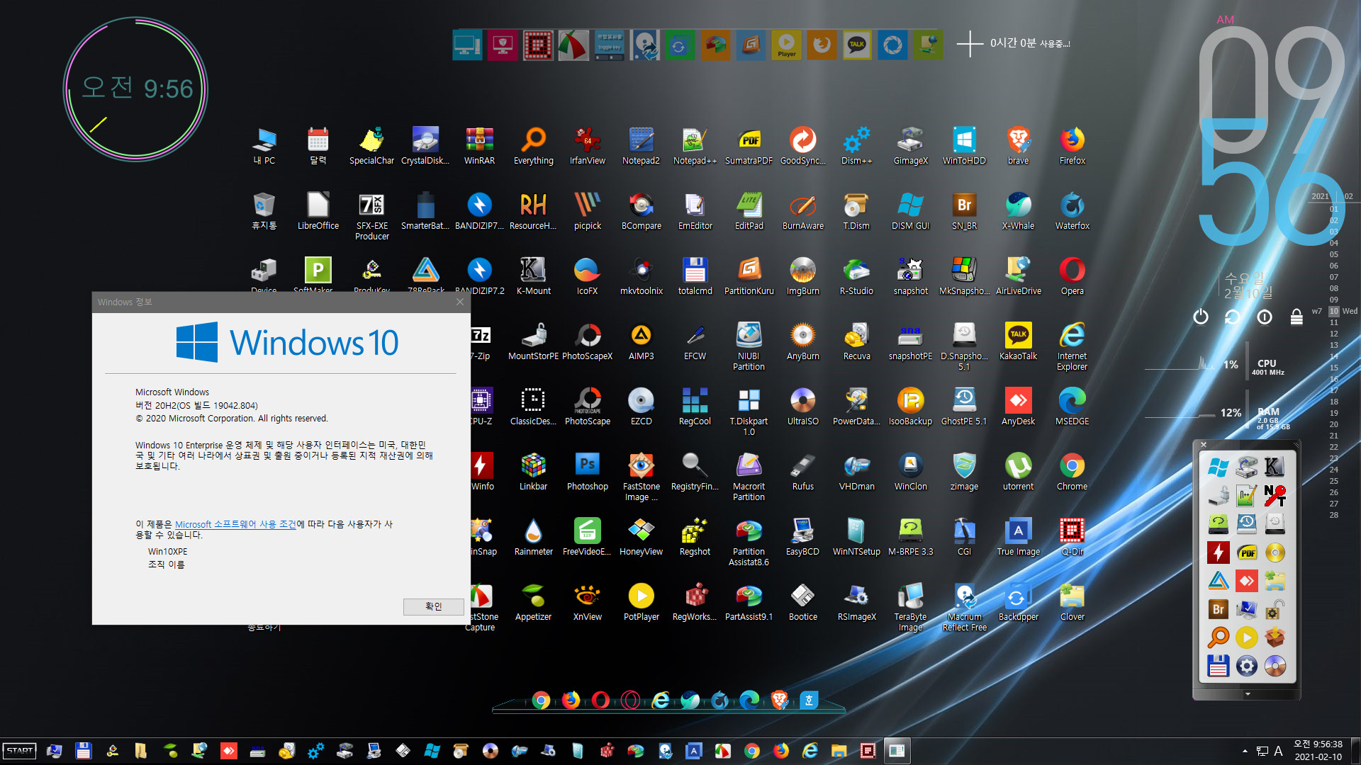Open the floppy save icon in side panel
The width and height of the screenshot is (1361, 765).
[1218, 666]
